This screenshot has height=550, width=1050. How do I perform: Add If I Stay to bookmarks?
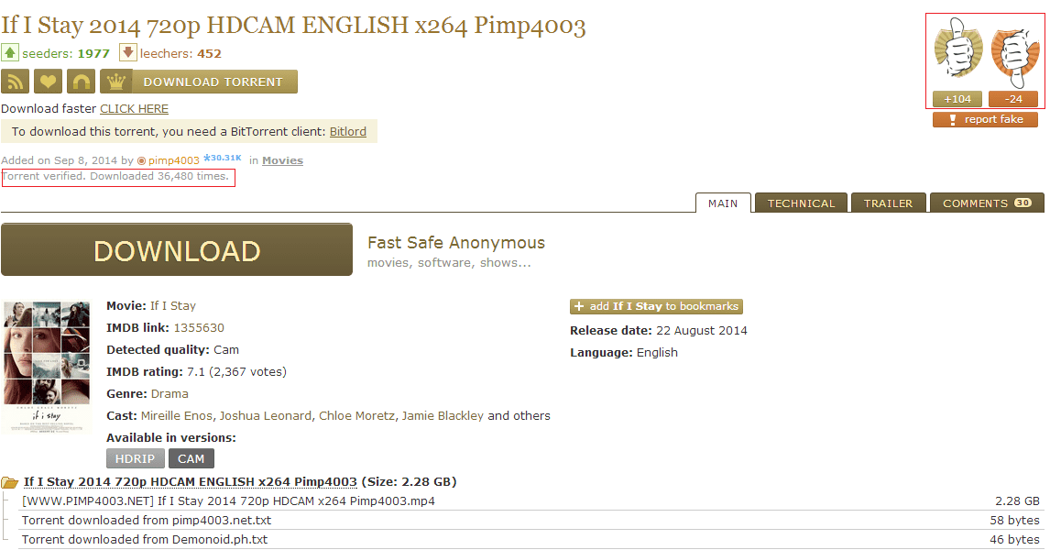656,306
